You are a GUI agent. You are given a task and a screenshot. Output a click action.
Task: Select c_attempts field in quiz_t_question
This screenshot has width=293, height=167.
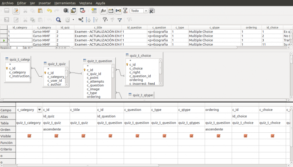click(95, 81)
